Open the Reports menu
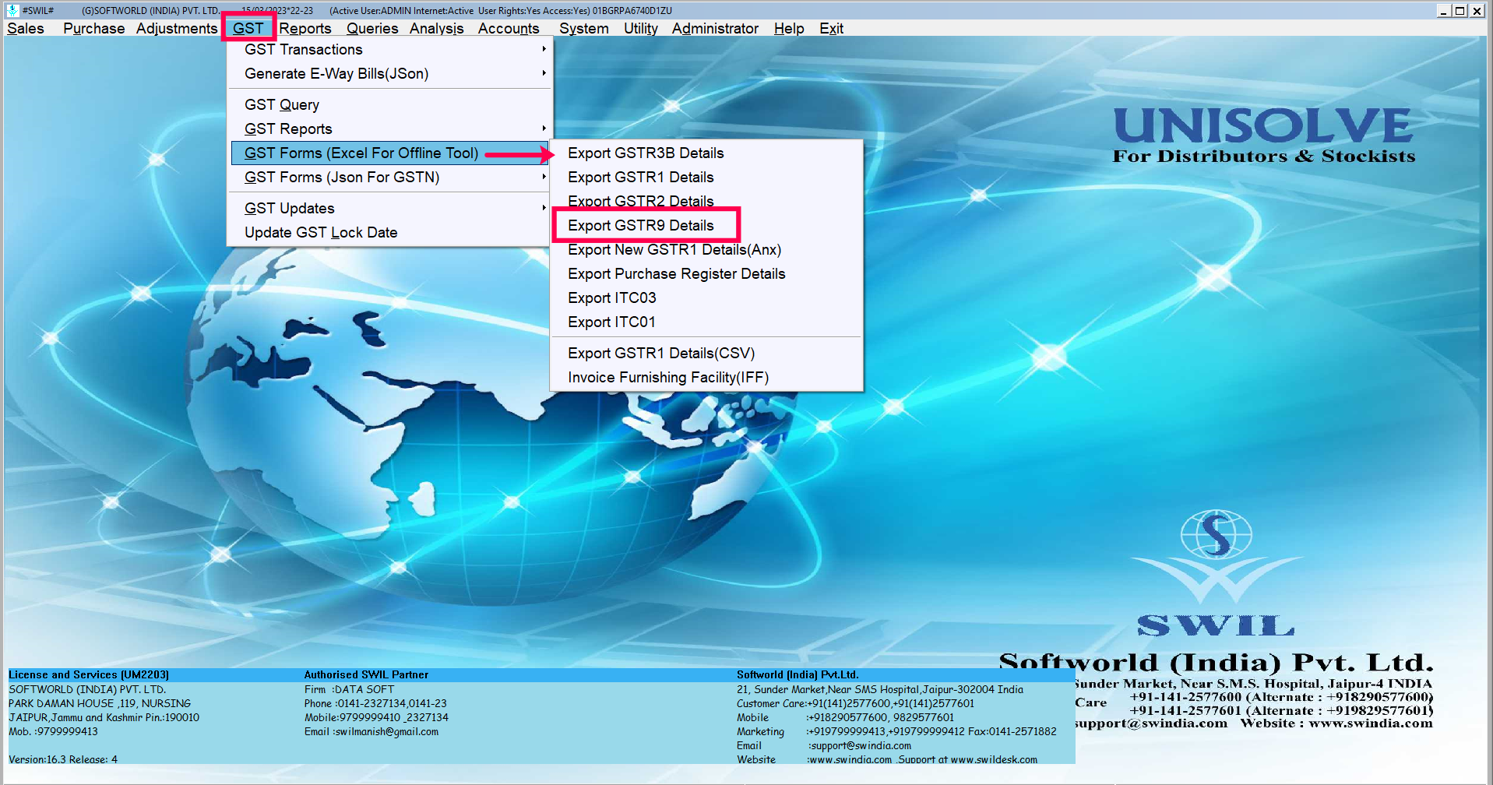1493x785 pixels. click(305, 28)
